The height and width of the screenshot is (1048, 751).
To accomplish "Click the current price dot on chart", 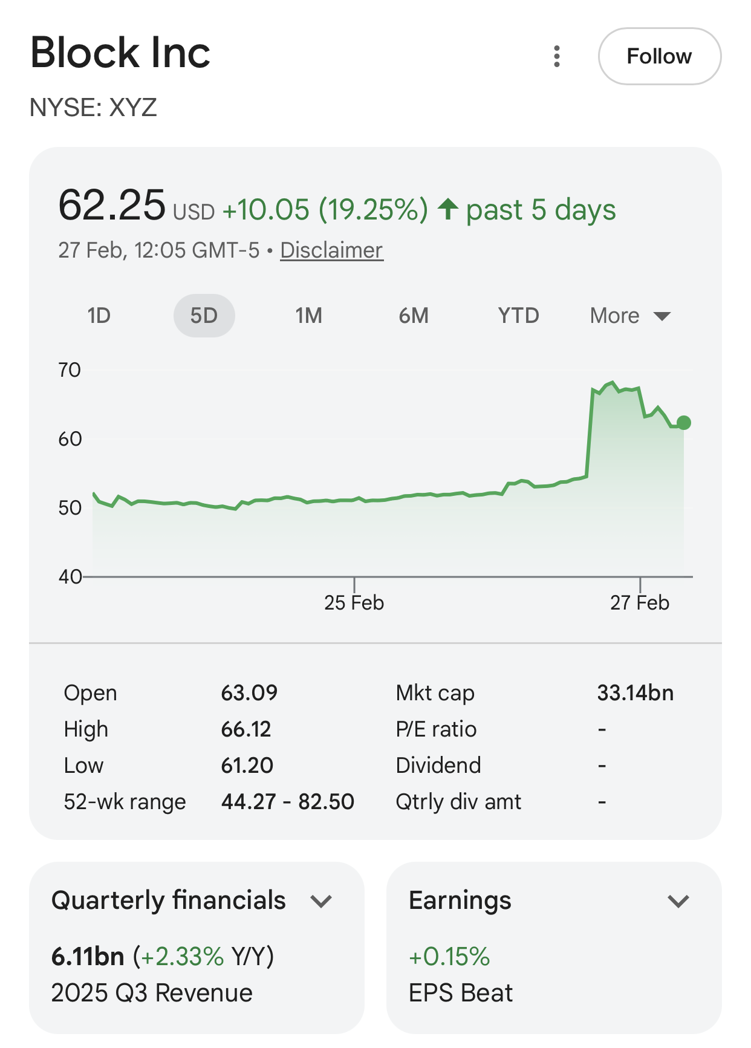I will pyautogui.click(x=684, y=423).
